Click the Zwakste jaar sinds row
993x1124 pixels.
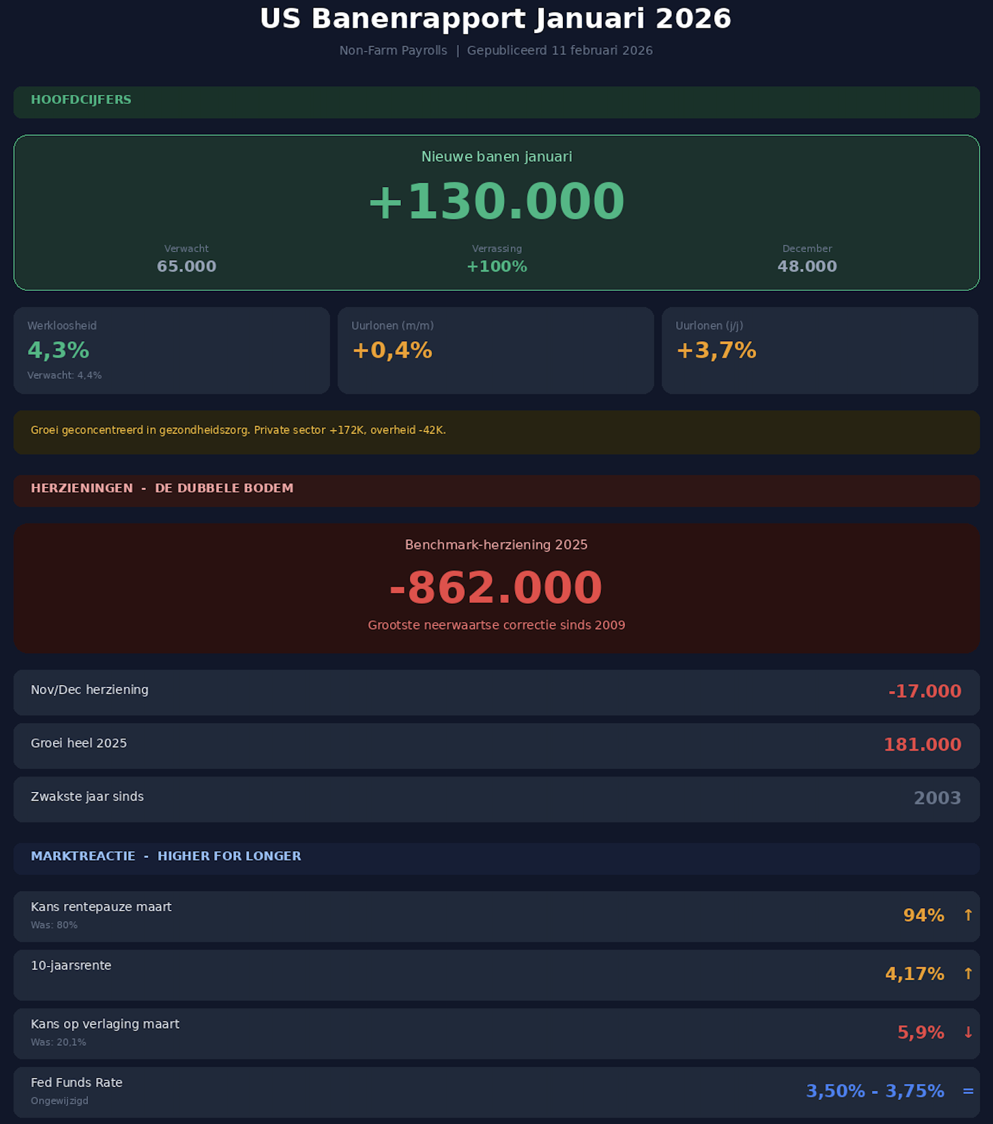pyautogui.click(x=496, y=799)
